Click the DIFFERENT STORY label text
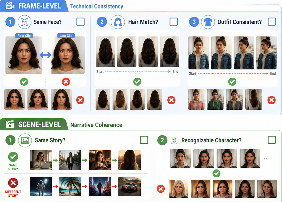The image size is (282, 202). coord(13,193)
